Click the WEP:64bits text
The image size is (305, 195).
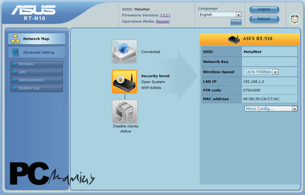tap(151, 88)
